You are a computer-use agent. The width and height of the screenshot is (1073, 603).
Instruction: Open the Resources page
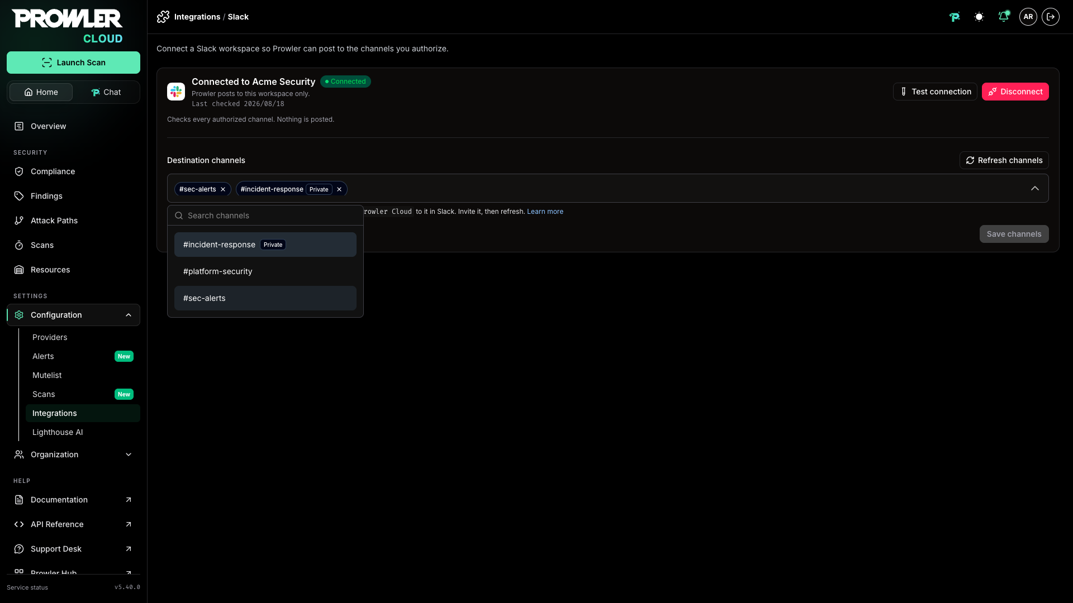[73, 270]
